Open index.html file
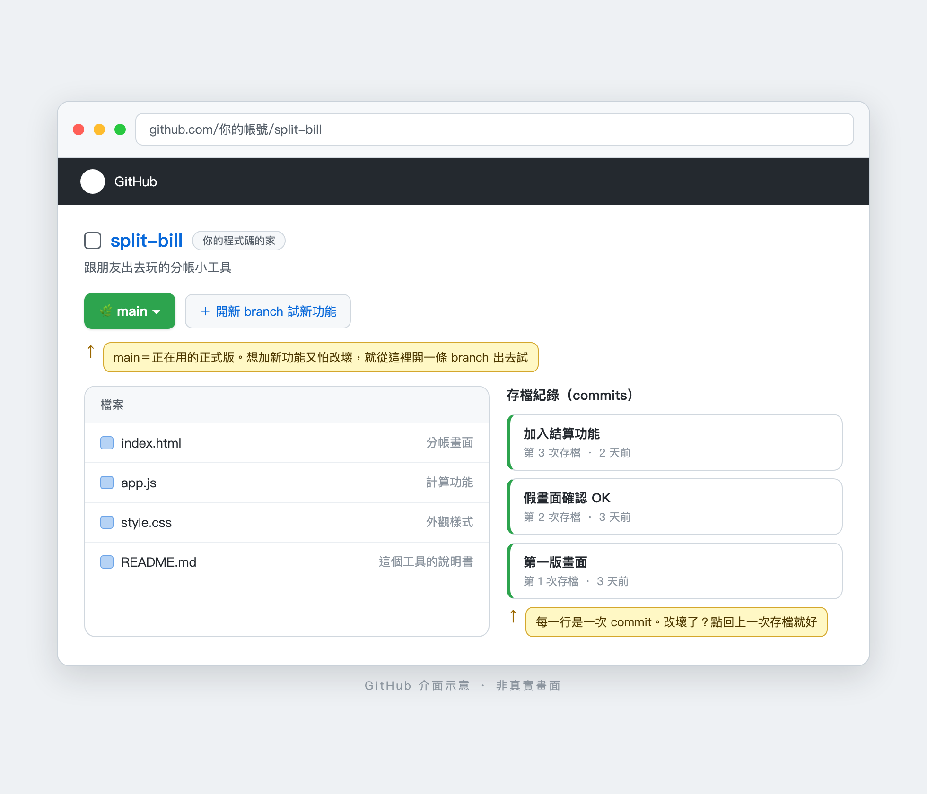927x794 pixels. (x=287, y=443)
